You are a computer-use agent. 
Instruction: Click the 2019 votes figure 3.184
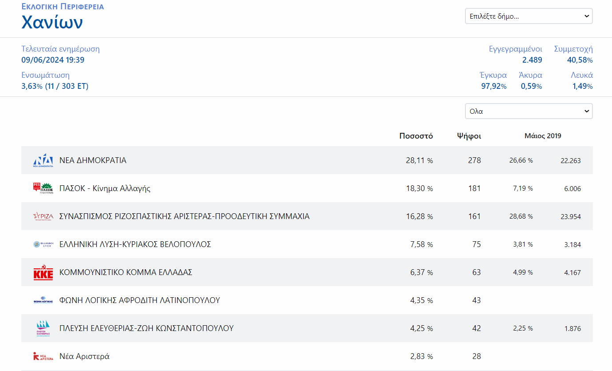(x=572, y=245)
